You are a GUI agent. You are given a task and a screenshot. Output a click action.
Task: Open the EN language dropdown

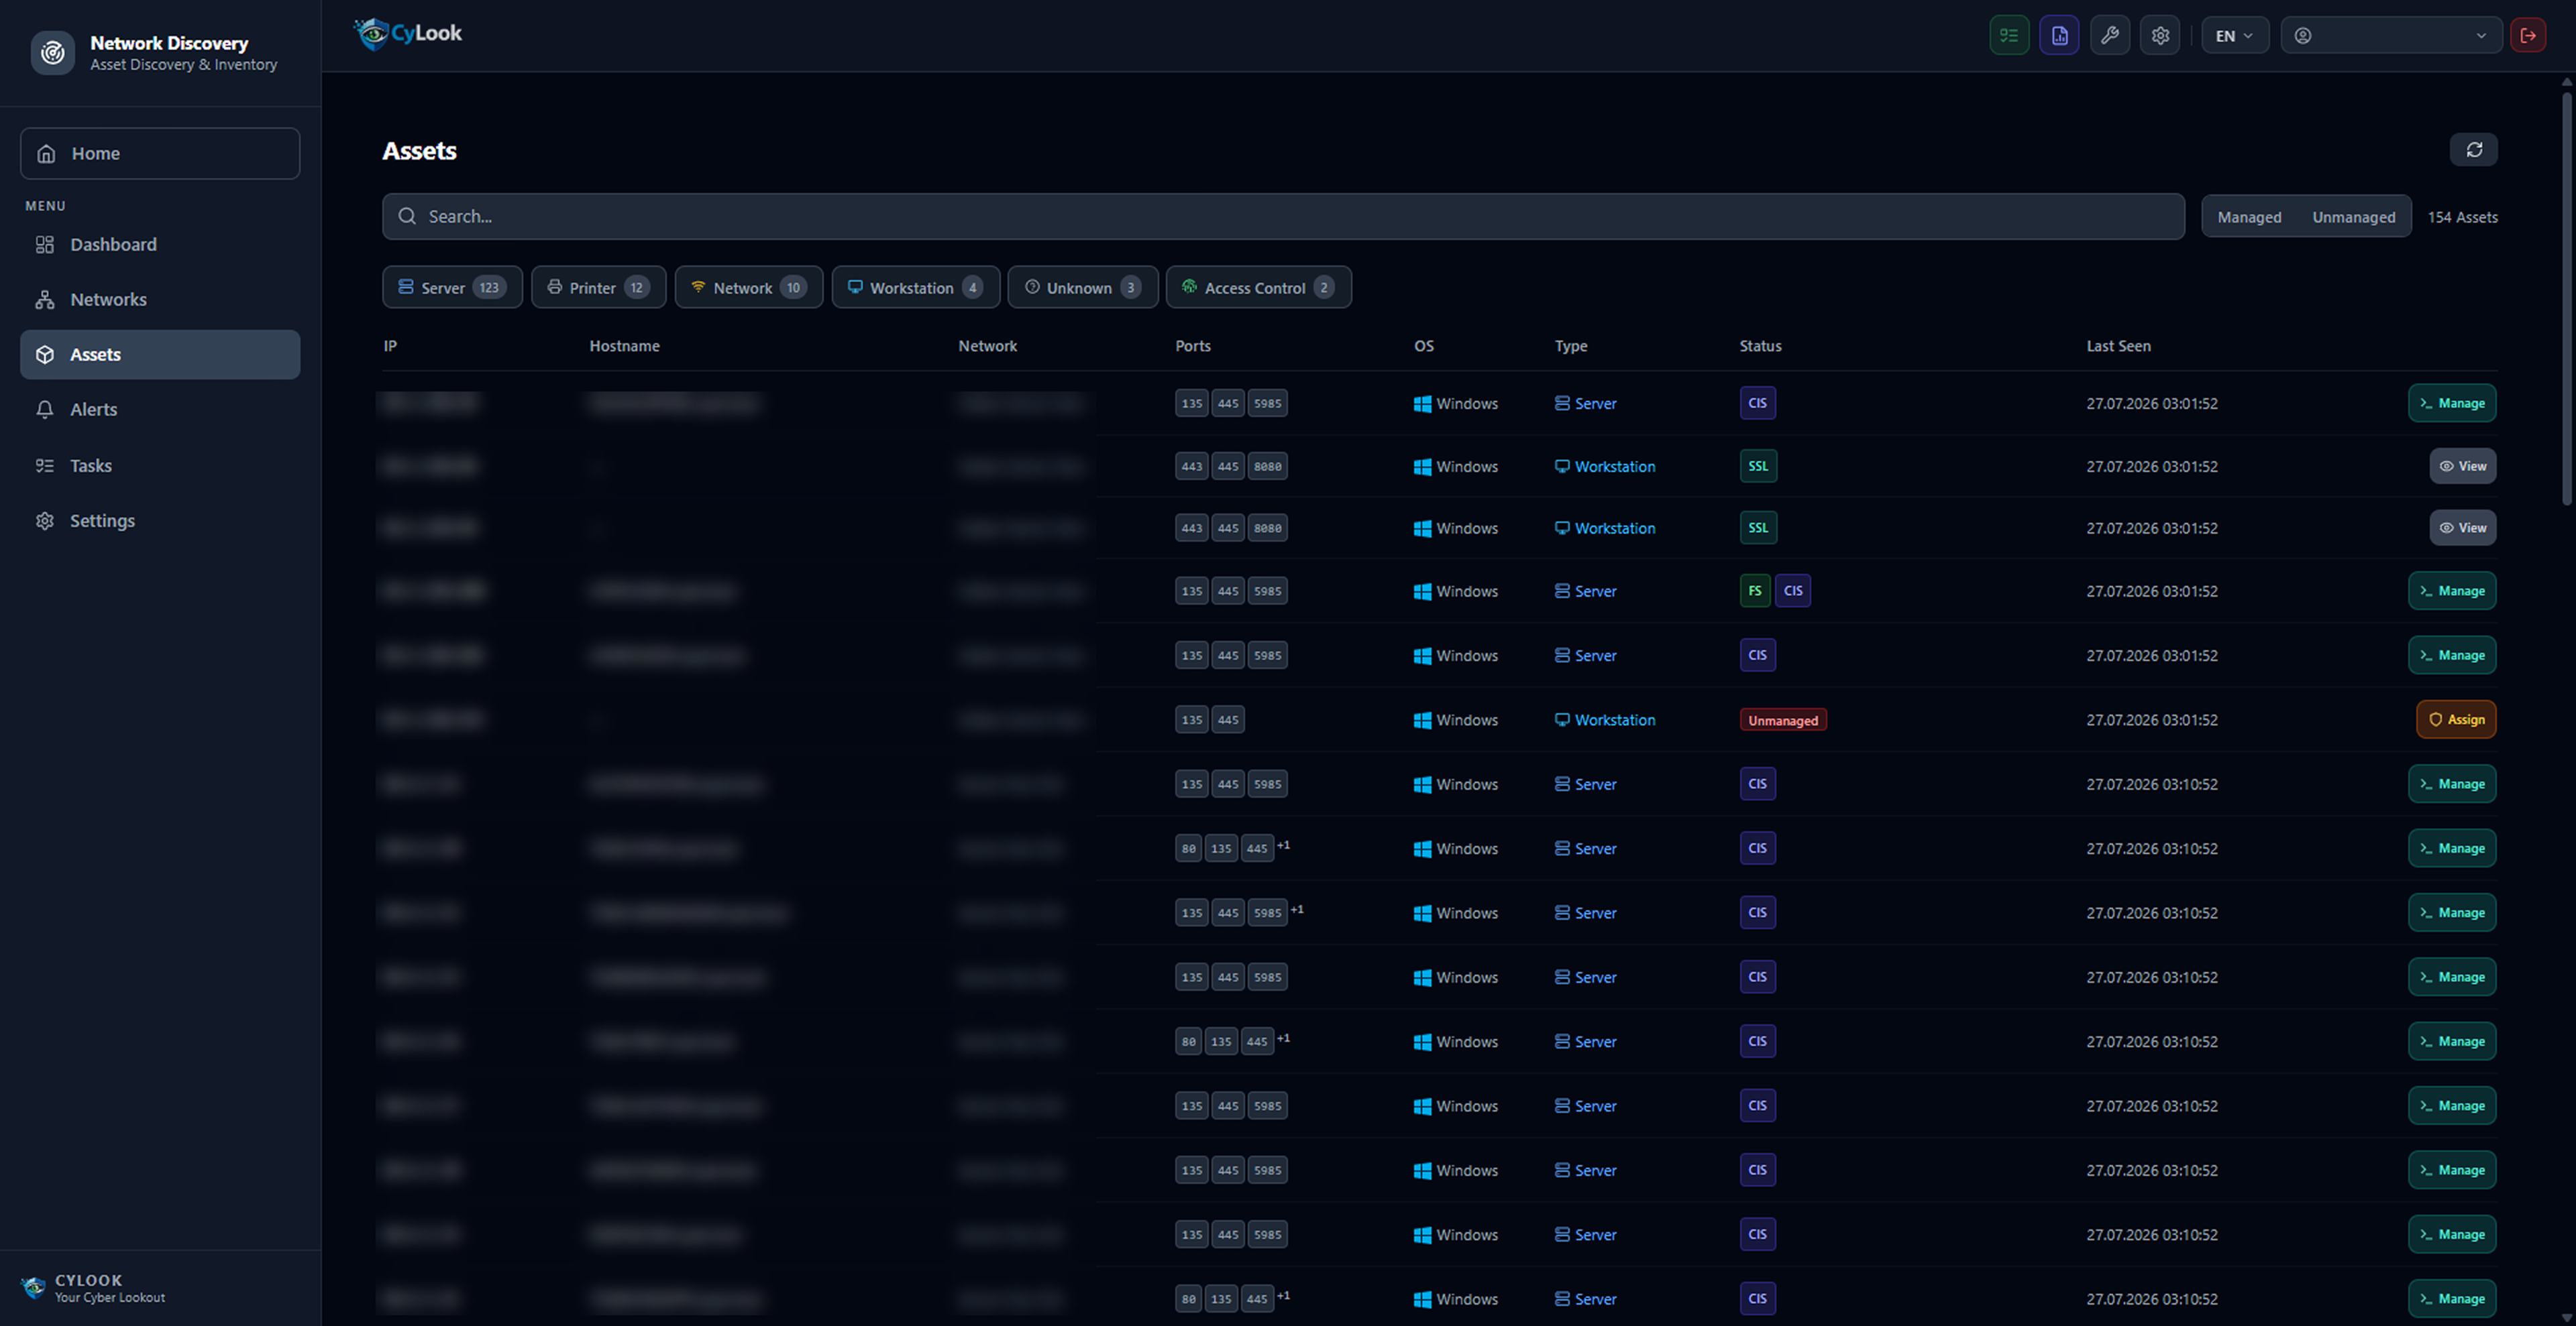[2234, 36]
